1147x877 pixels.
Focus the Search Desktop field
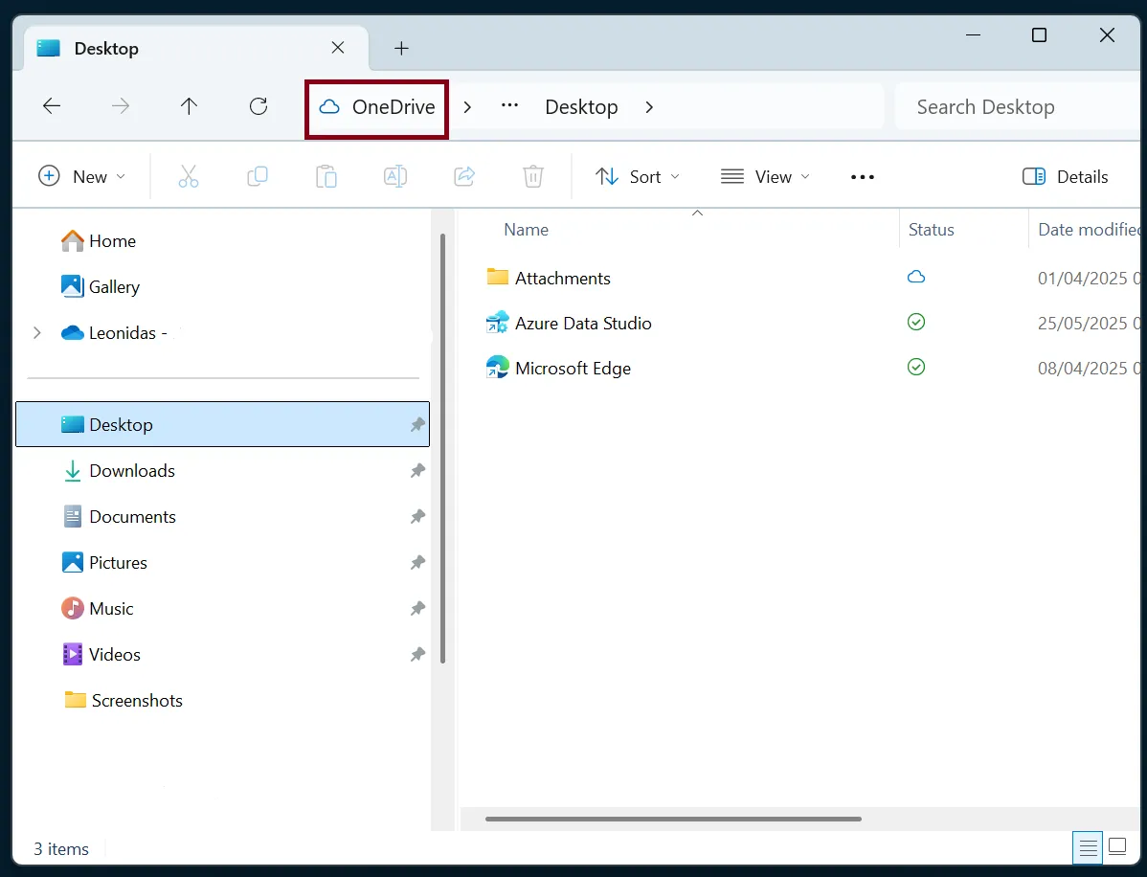coord(1017,107)
